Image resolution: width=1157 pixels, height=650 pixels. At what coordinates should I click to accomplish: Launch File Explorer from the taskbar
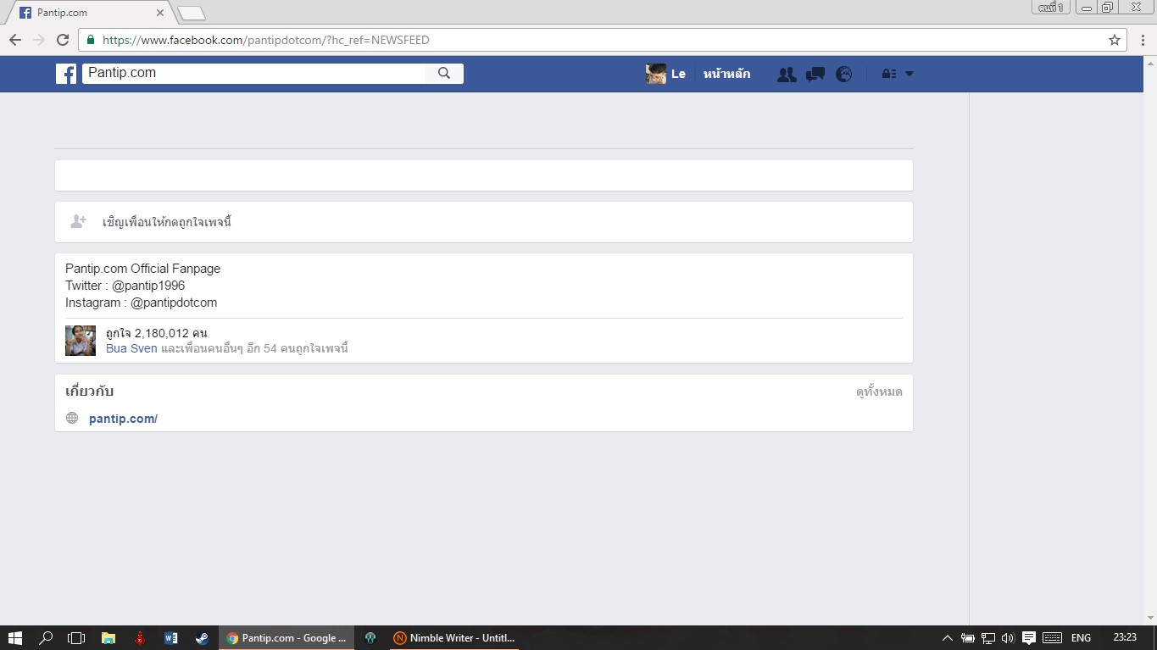(x=108, y=638)
